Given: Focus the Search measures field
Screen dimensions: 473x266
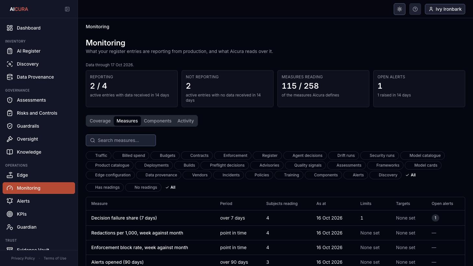Looking at the screenshot, I should [121, 140].
